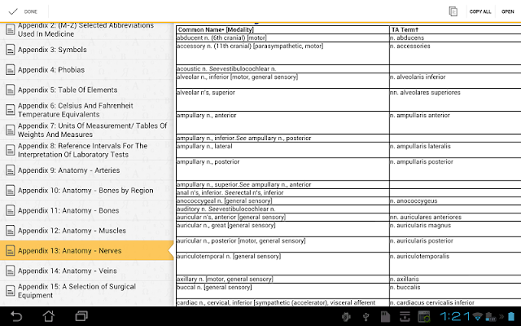Tap the 'ampullary n., posterior' cell
Image resolution: width=521 pixels, height=326 pixels.
point(282,170)
